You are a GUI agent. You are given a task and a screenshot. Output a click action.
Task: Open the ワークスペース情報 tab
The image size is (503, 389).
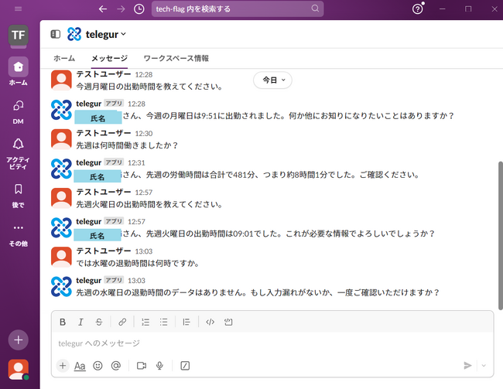click(x=176, y=58)
